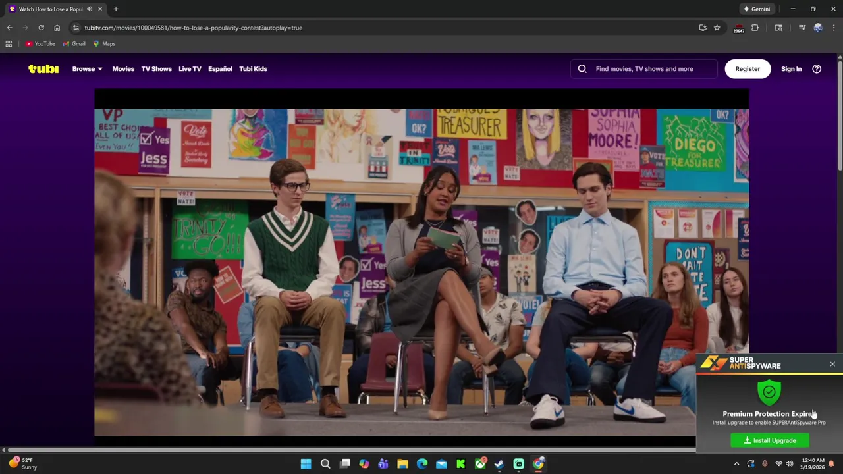Open the volume tray icon

(789, 464)
